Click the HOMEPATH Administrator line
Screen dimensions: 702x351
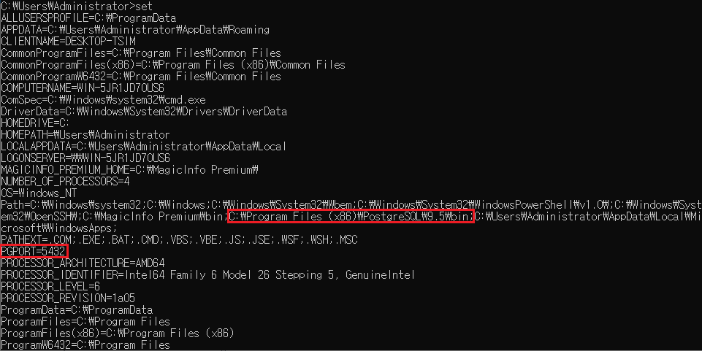click(85, 134)
